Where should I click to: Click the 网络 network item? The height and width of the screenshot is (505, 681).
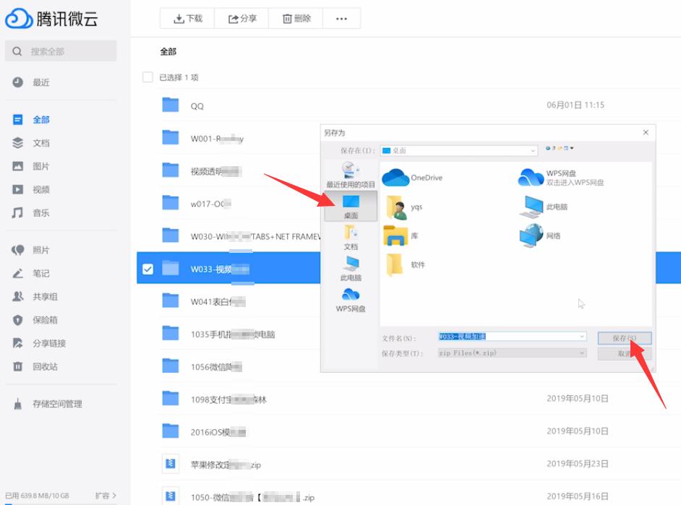point(540,236)
